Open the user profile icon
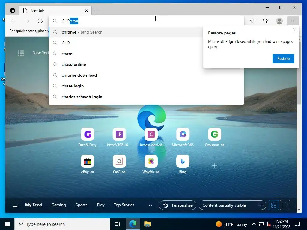The image size is (307, 230). coord(279,21)
